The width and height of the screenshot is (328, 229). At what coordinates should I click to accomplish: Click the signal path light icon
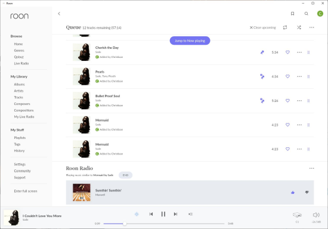click(x=137, y=214)
